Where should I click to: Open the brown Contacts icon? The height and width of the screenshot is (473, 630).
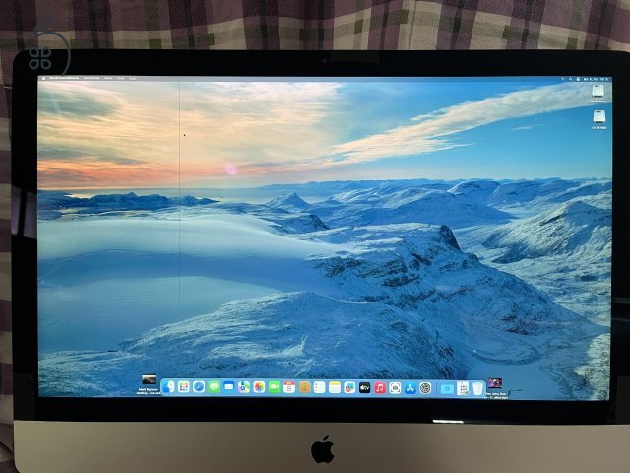point(304,387)
